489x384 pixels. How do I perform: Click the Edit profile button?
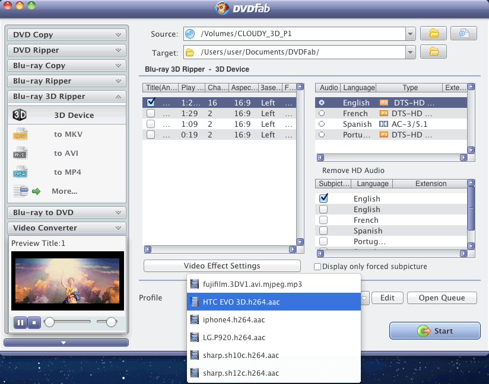(x=388, y=297)
